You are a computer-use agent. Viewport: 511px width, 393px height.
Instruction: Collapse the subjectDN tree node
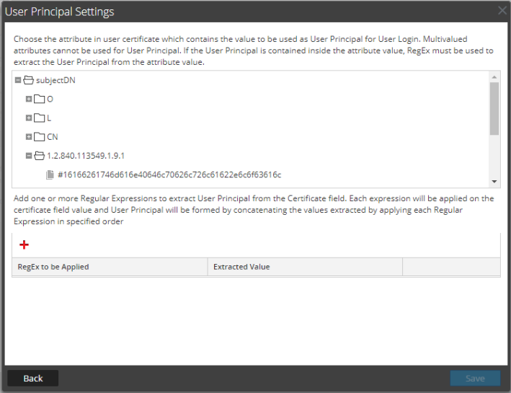[x=18, y=80]
